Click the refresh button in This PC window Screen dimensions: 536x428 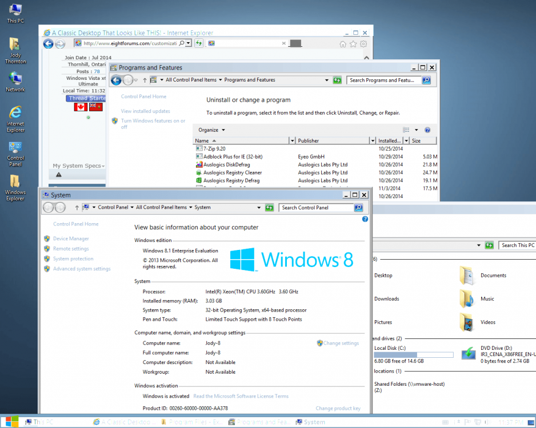click(x=489, y=245)
